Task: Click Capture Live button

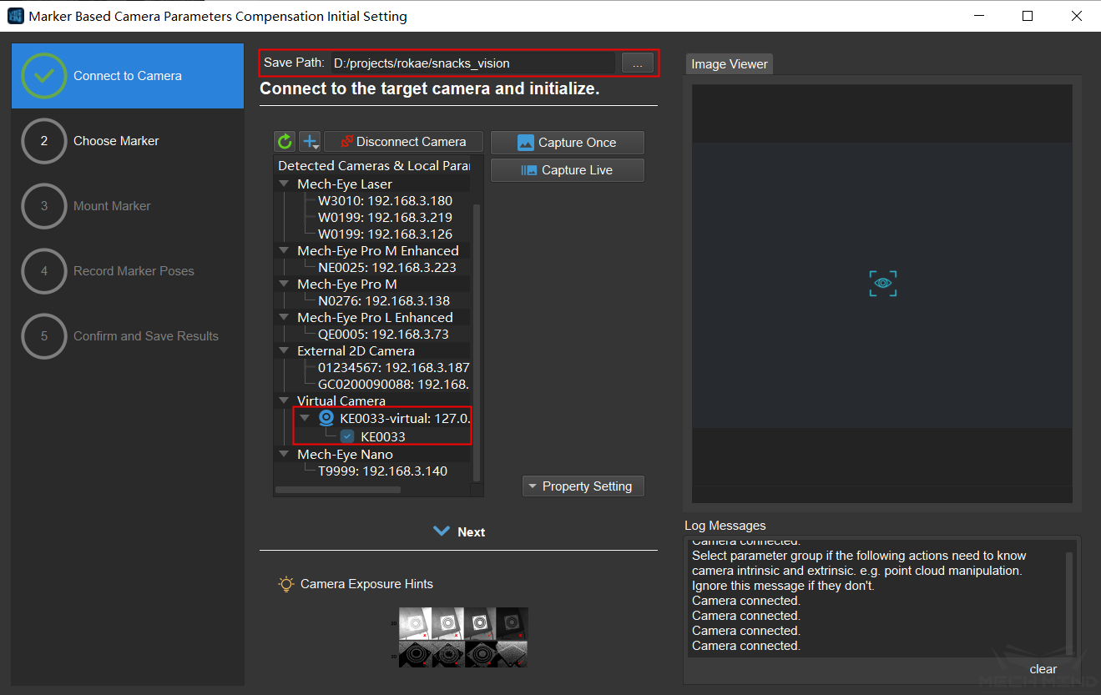Action: [x=568, y=170]
